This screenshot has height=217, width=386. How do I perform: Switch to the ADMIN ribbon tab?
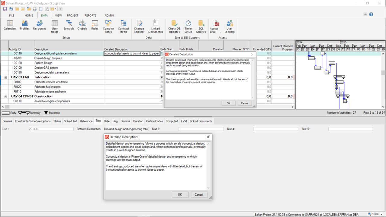tap(109, 15)
